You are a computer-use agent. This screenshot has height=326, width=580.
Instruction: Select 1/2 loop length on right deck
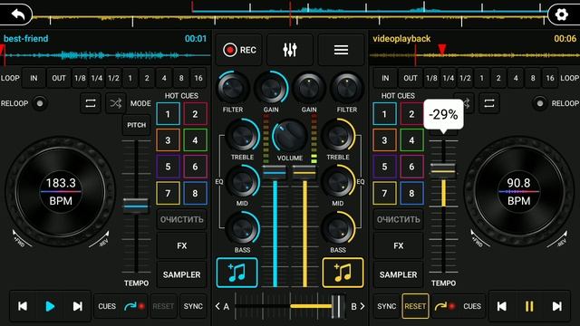point(465,78)
